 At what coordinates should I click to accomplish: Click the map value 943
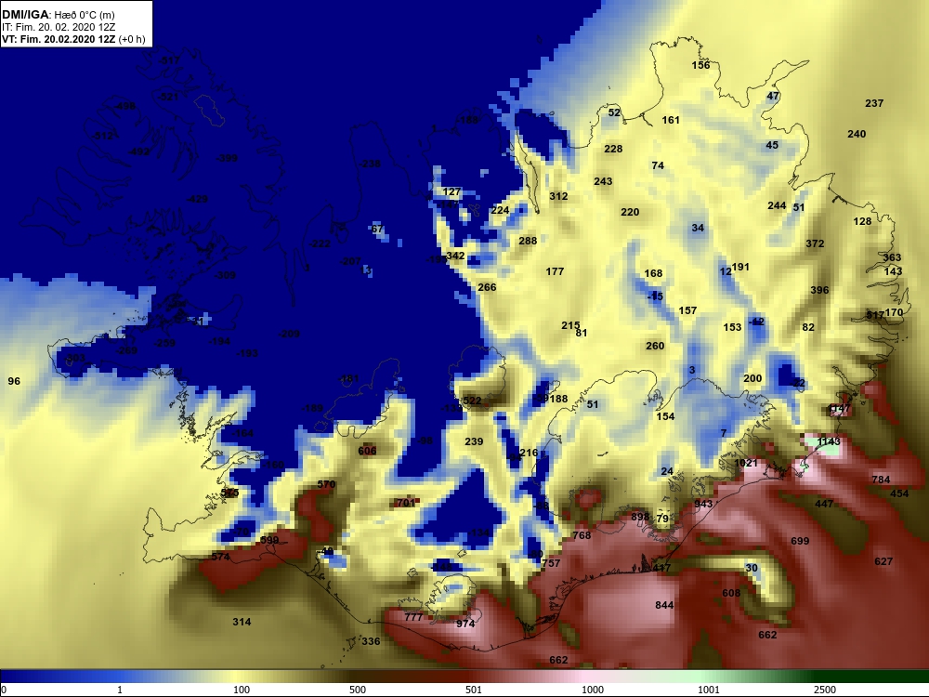(703, 505)
